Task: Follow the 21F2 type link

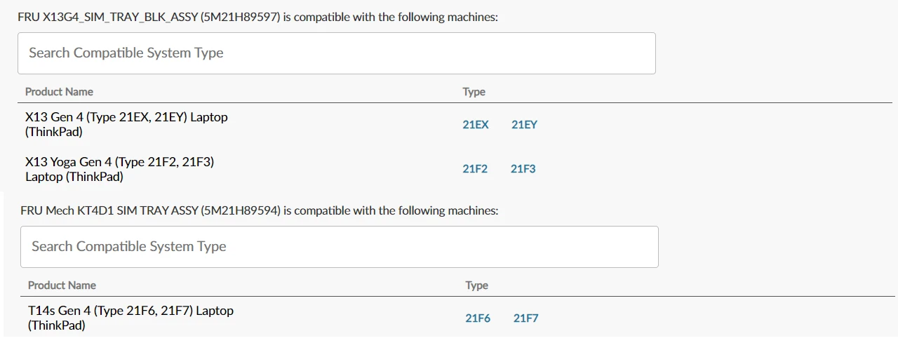Action: (x=475, y=169)
